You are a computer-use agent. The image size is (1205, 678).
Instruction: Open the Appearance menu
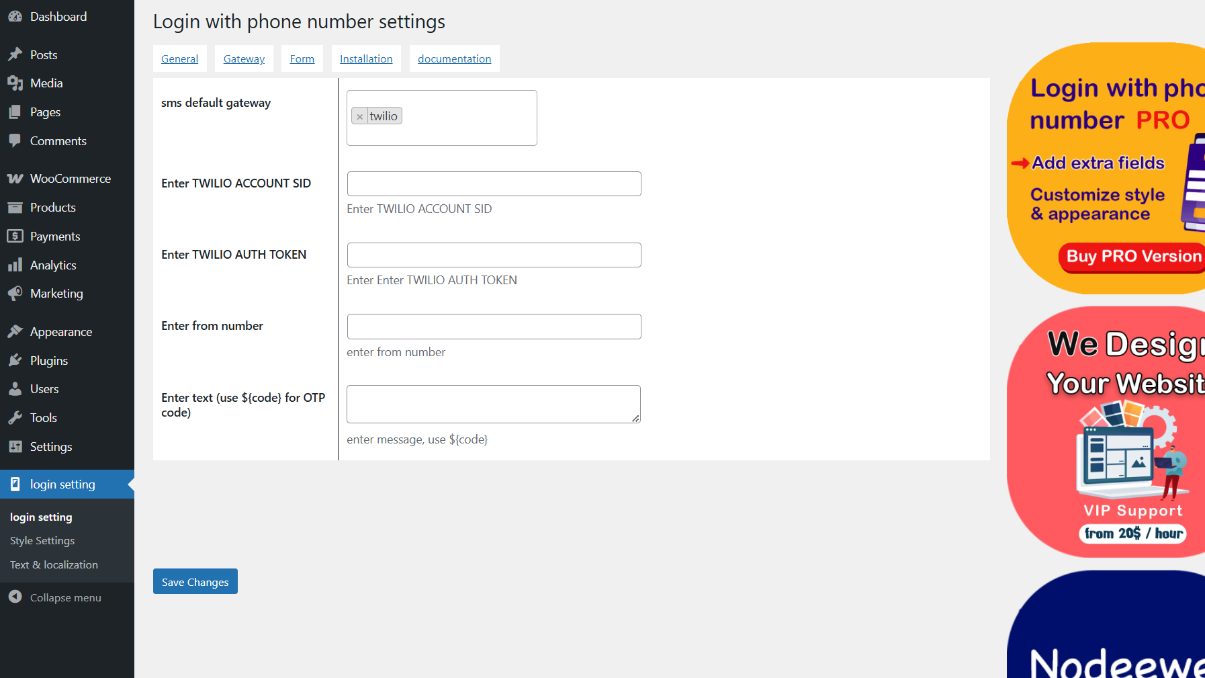[67, 332]
